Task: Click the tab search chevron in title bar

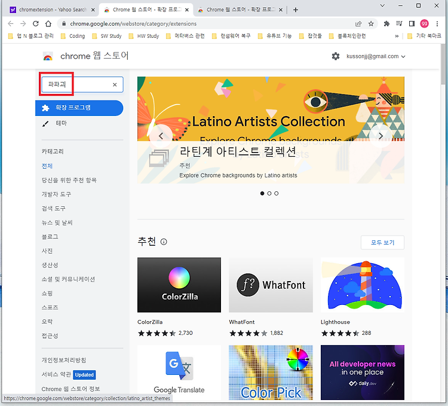Action: point(382,6)
